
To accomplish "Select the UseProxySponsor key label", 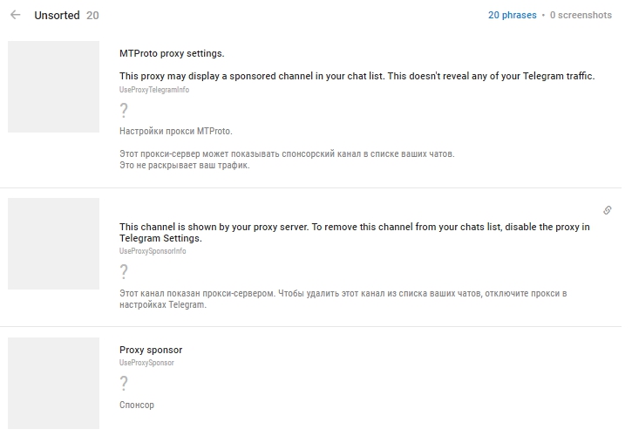I will click(146, 363).
